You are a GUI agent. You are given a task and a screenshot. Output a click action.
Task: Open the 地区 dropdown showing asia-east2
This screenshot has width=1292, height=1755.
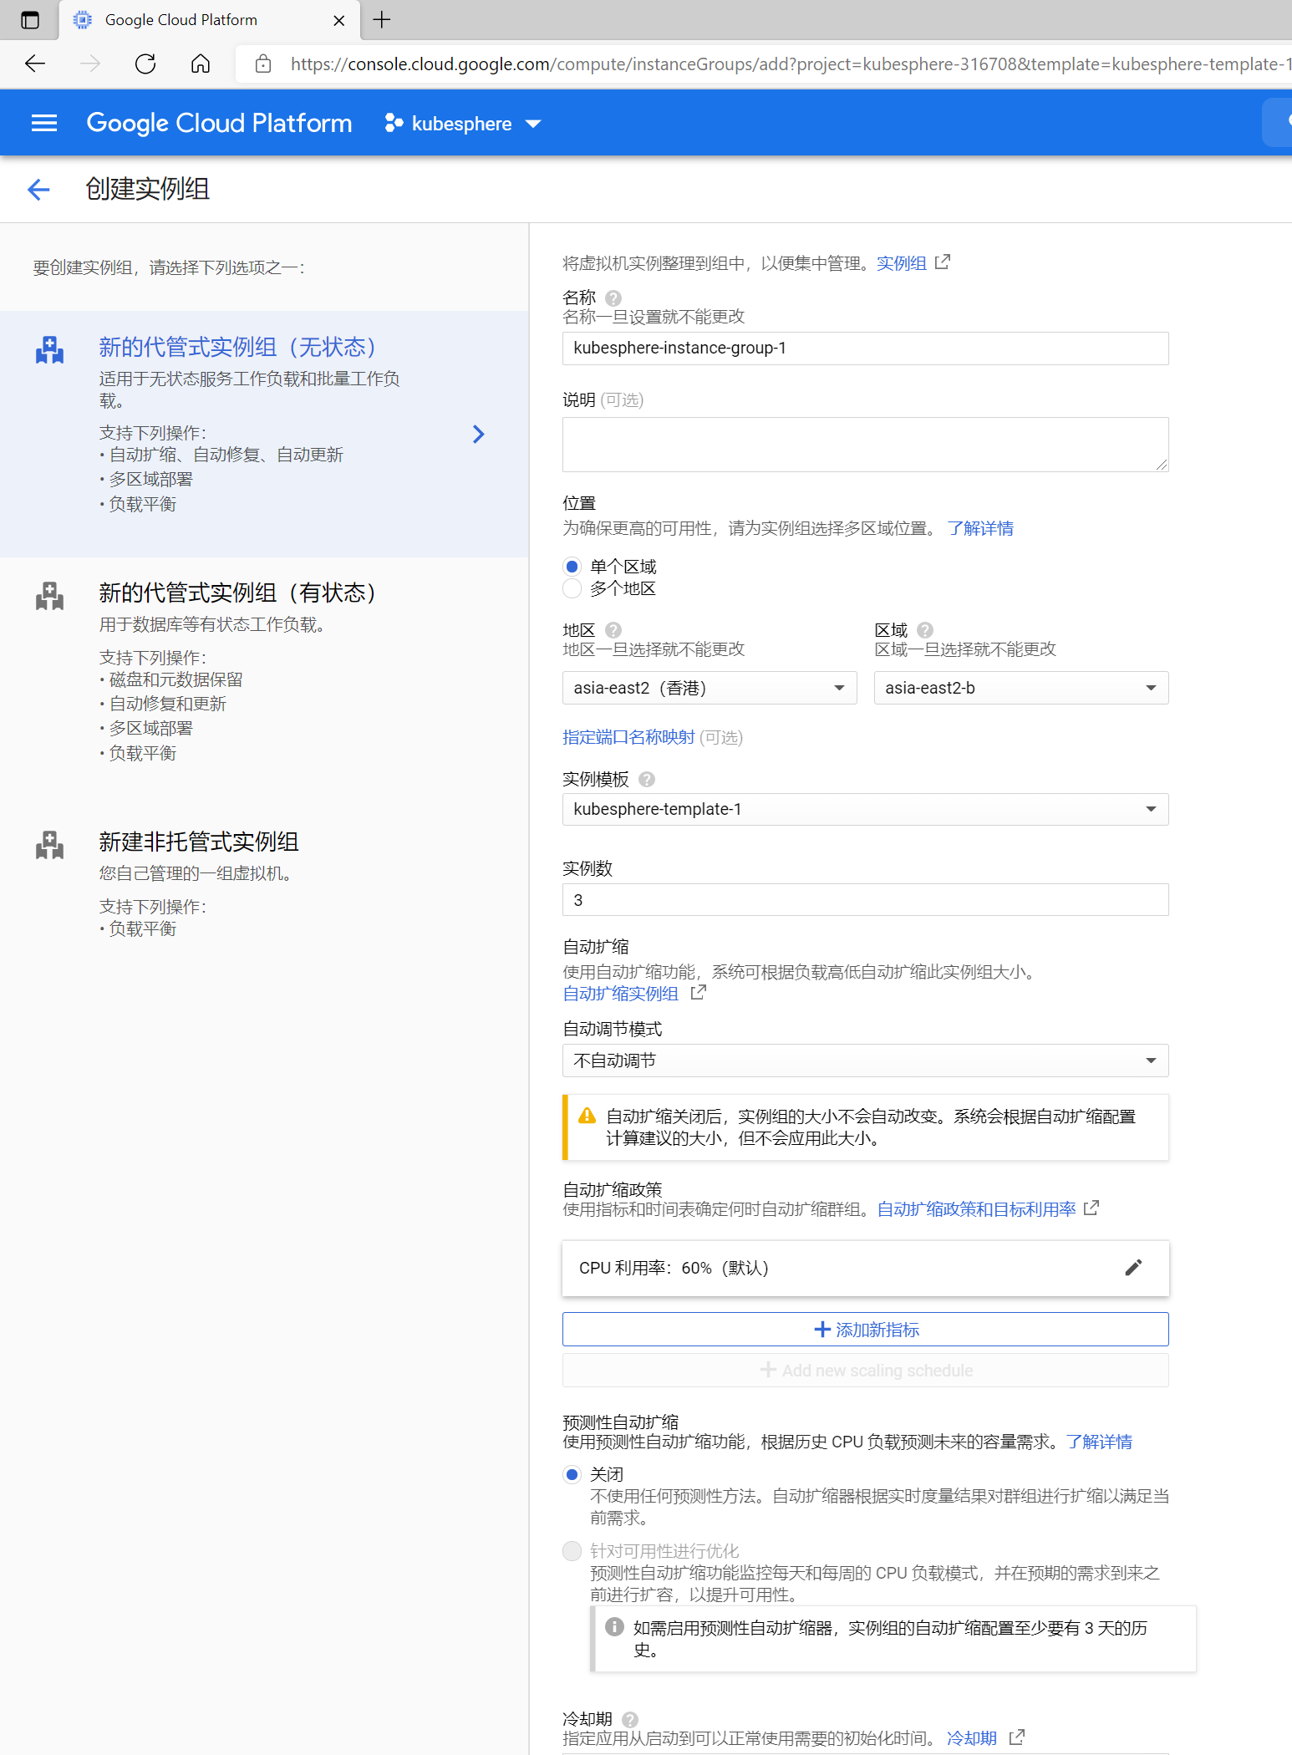click(x=709, y=688)
